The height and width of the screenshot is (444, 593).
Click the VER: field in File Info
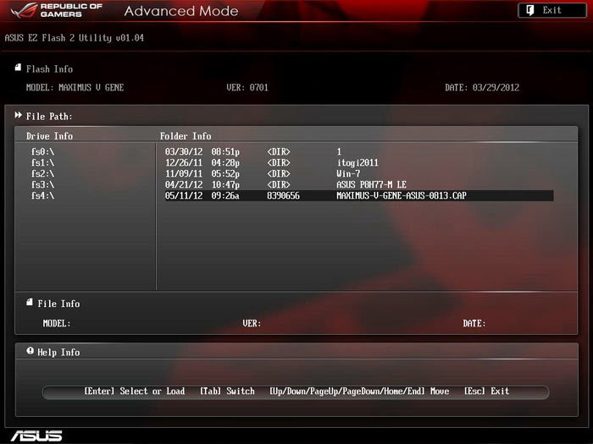(x=252, y=324)
